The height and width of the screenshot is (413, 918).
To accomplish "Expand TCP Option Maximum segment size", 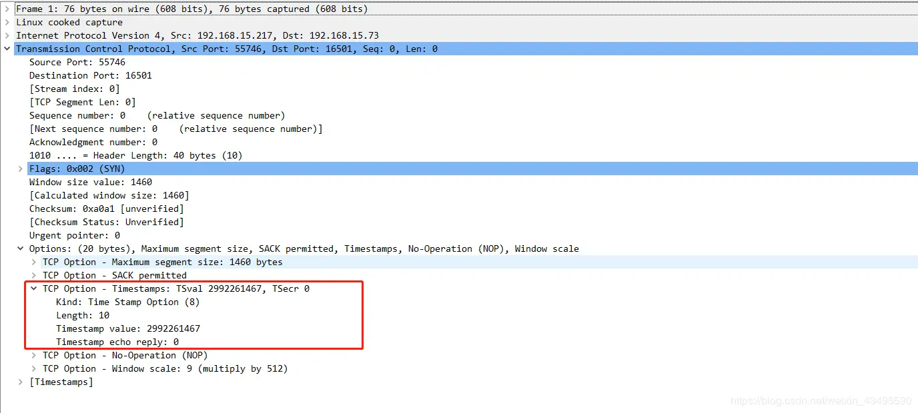I will tap(34, 262).
